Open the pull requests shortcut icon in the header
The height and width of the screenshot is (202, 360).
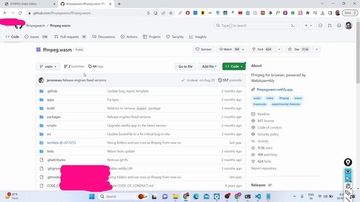[x=330, y=25]
